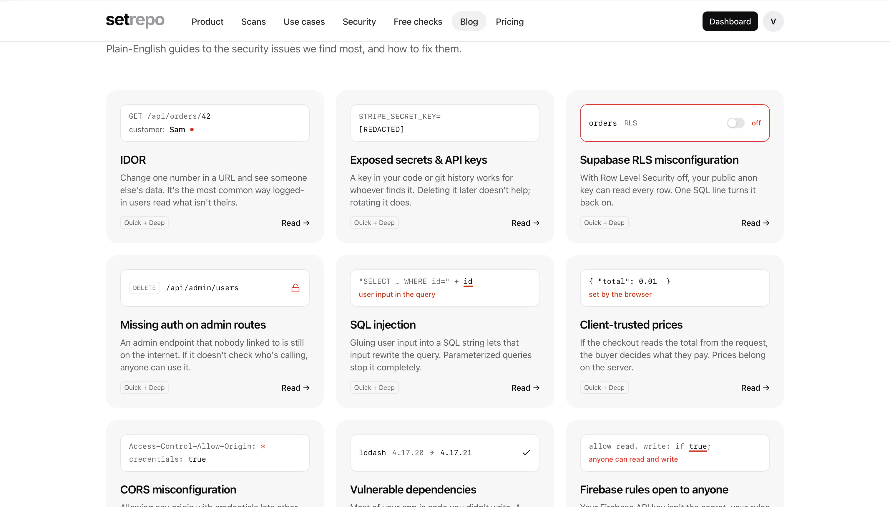This screenshot has width=890, height=507.
Task: Click the unlocked padlock icon on admin route
Action: pos(295,288)
